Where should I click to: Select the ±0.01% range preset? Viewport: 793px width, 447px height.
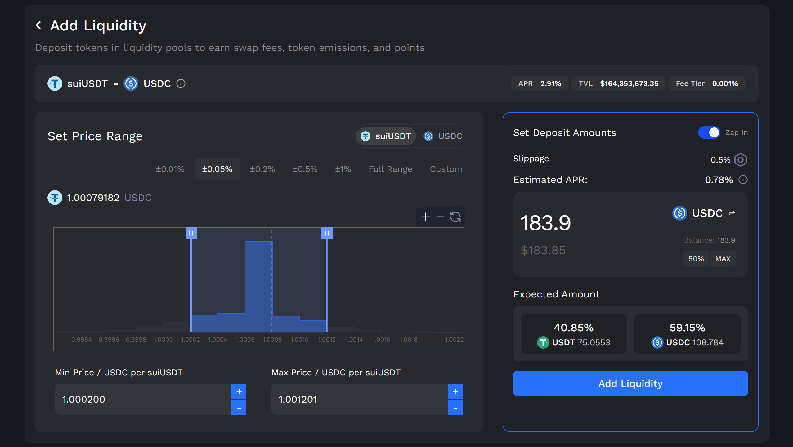pos(170,169)
